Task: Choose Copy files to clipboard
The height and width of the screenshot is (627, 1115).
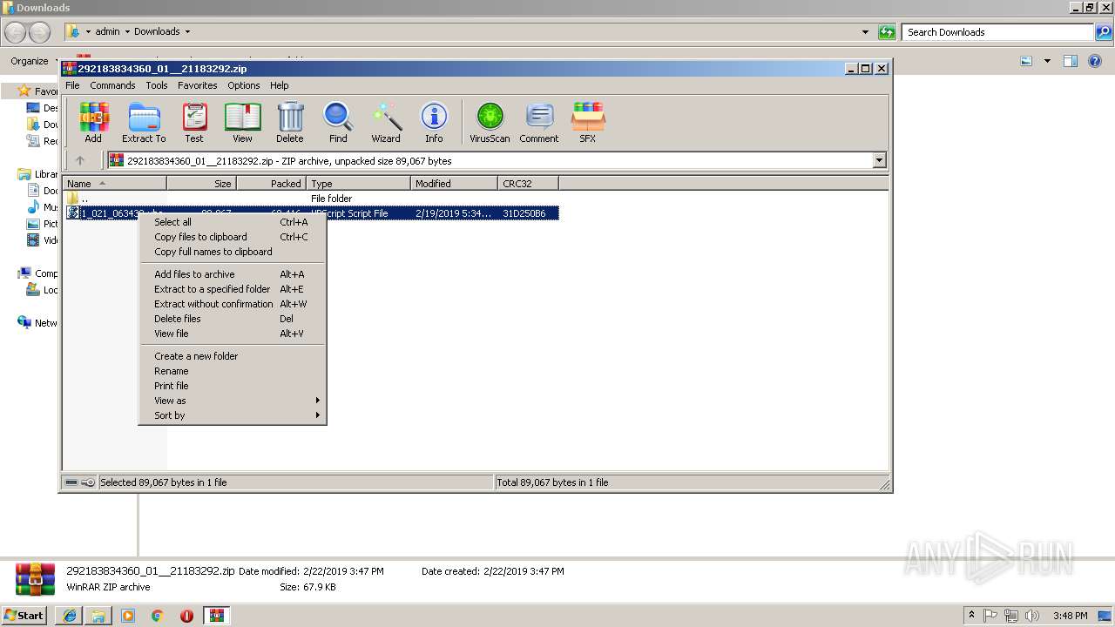Action: click(x=233, y=237)
